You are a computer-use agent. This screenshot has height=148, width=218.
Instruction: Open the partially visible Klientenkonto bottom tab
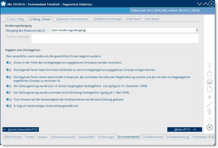tap(200, 137)
